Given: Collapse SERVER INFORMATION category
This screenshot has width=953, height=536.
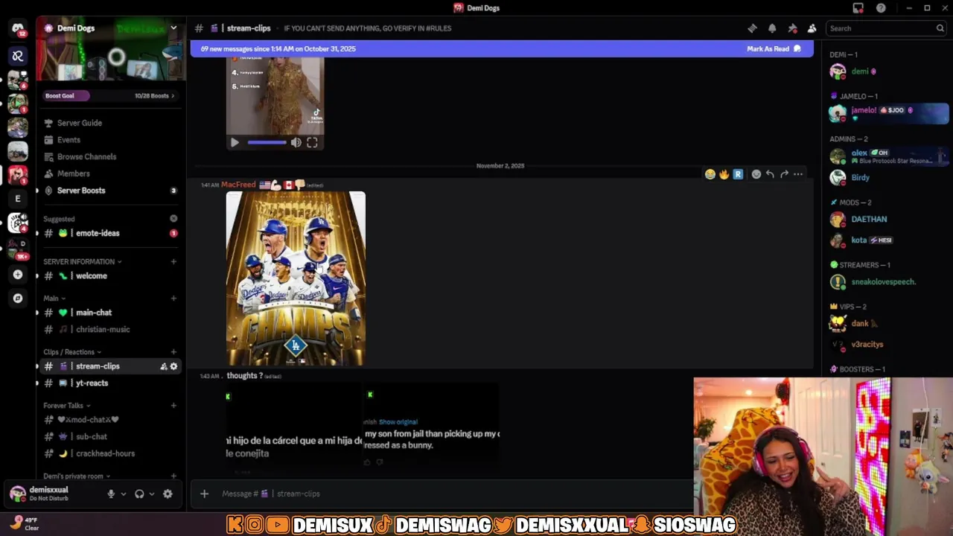Looking at the screenshot, I should tap(82, 261).
